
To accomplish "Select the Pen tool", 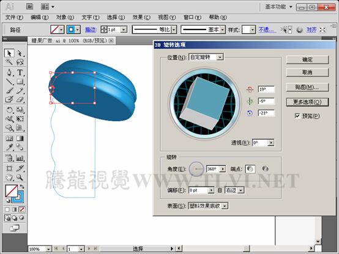I will (9, 72).
